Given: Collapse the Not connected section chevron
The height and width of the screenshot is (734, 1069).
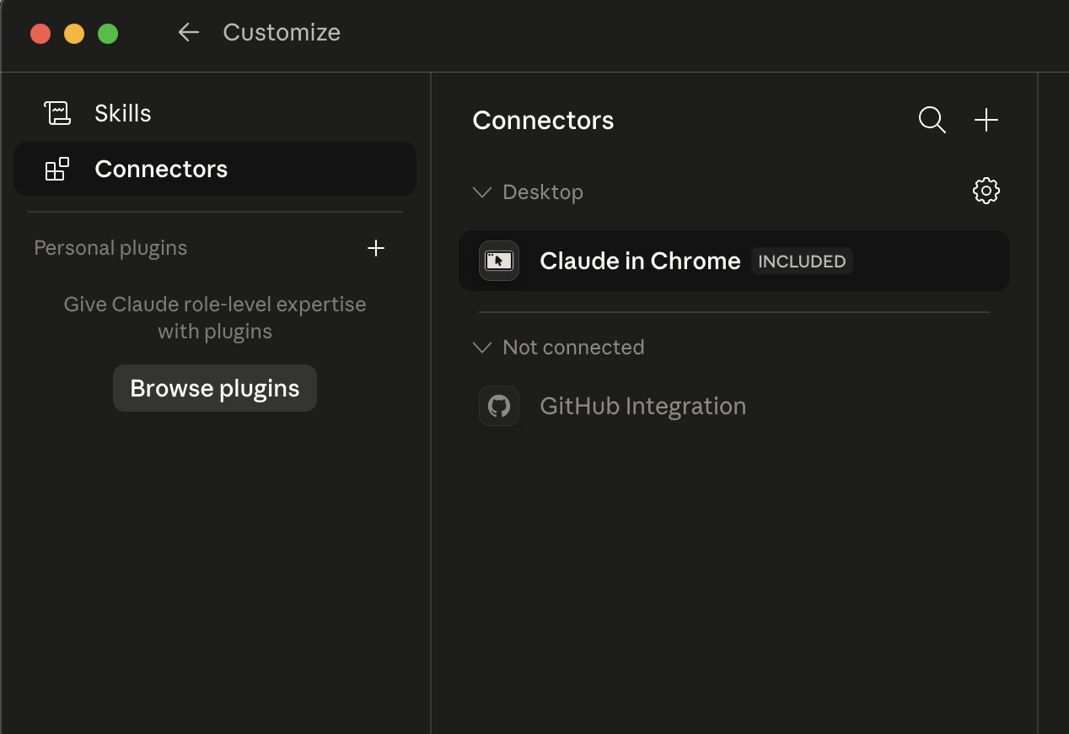Looking at the screenshot, I should point(482,348).
